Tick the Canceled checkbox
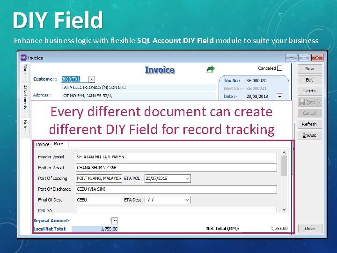Viewport: 337px width, 253px height. 279,68
